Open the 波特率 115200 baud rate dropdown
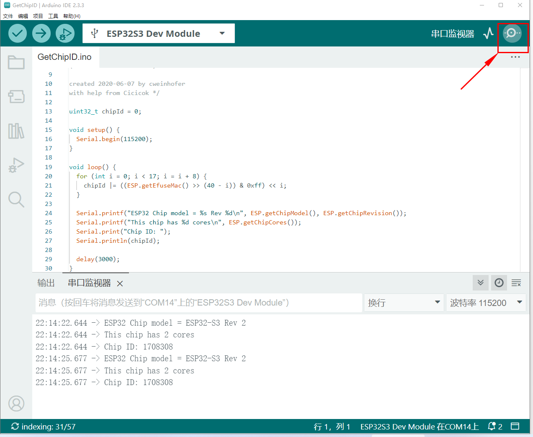Viewport: 533px width, 437px height. (486, 303)
